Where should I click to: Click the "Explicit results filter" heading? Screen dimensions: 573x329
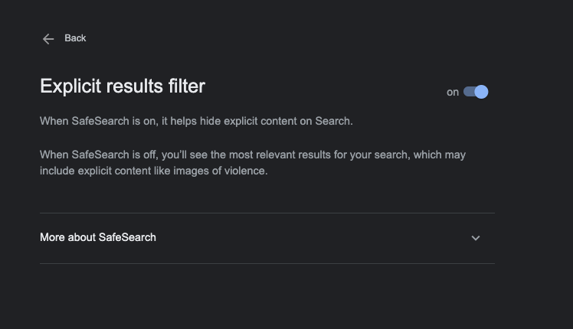[123, 86]
